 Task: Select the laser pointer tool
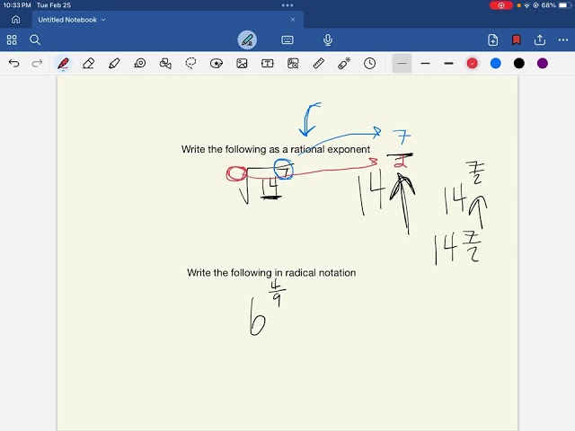tap(344, 64)
